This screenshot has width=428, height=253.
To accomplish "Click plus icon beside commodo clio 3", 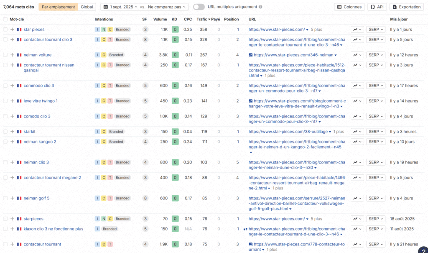I will 12,85.
